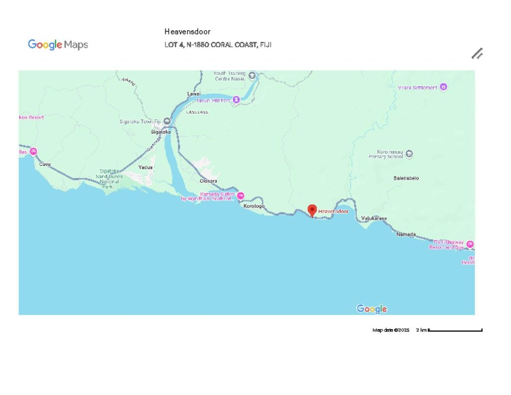This screenshot has height=395, width=511.
Task: Open the Koronasau Primary School marker icon
Action: (x=409, y=153)
